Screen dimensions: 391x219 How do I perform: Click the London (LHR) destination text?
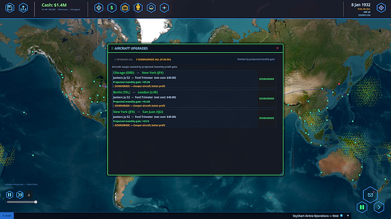coord(148,92)
